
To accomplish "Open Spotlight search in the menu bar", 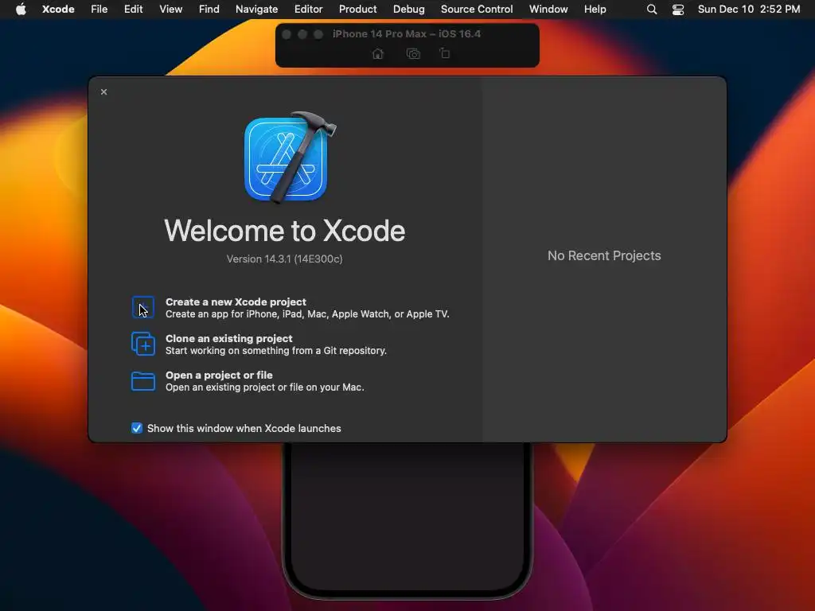I will [651, 10].
